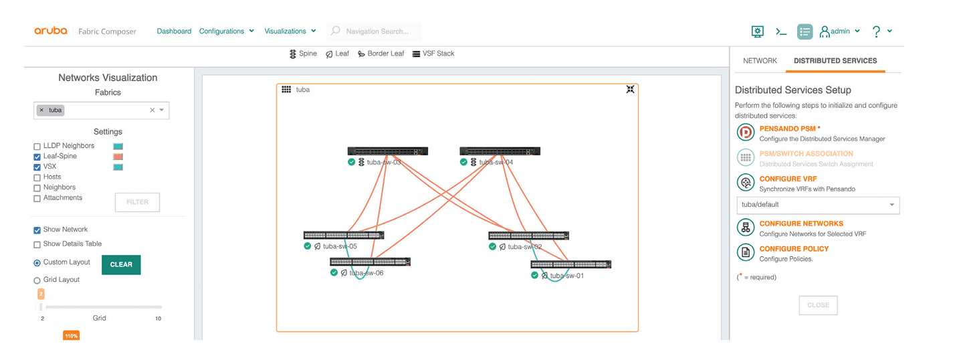Select the tuba-sw-03 spine switch
Screen dimensions: 957x346
(x=387, y=151)
